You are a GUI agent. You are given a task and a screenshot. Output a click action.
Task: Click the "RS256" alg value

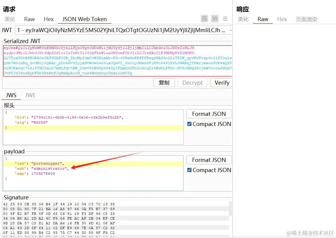[40, 122]
